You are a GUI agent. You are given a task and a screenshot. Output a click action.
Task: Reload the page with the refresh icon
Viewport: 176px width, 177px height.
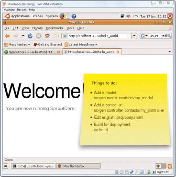click(x=30, y=36)
